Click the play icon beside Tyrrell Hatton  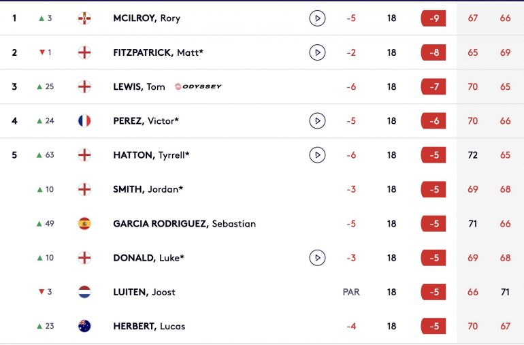[317, 155]
